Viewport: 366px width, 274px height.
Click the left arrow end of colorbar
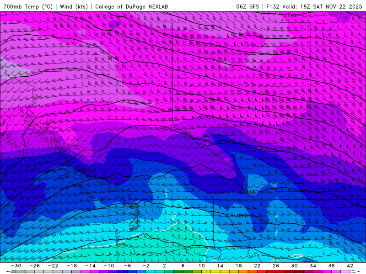[x=11, y=272]
